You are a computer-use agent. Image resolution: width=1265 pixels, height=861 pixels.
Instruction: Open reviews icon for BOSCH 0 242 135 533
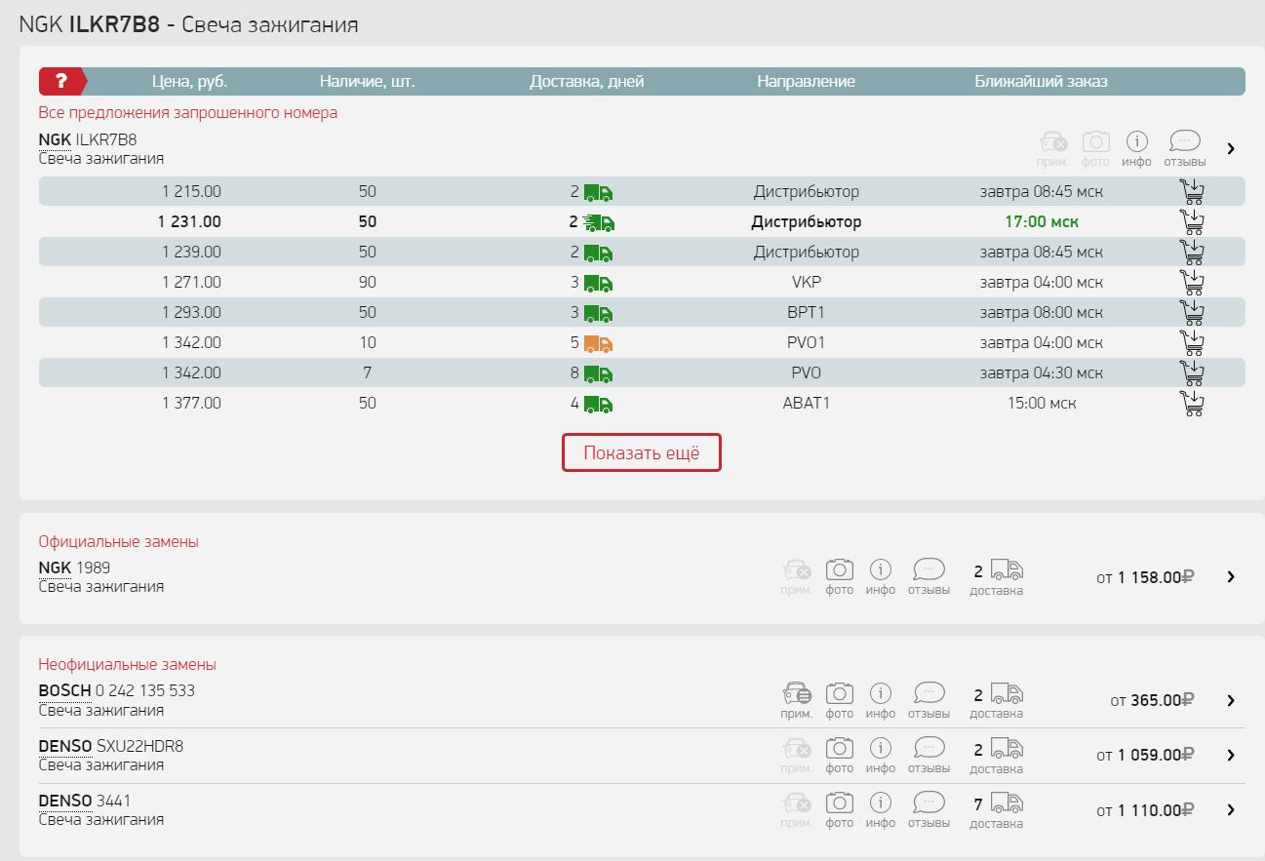pyautogui.click(x=929, y=700)
